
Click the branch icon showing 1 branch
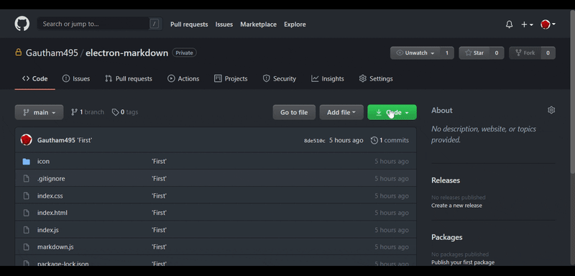(74, 112)
